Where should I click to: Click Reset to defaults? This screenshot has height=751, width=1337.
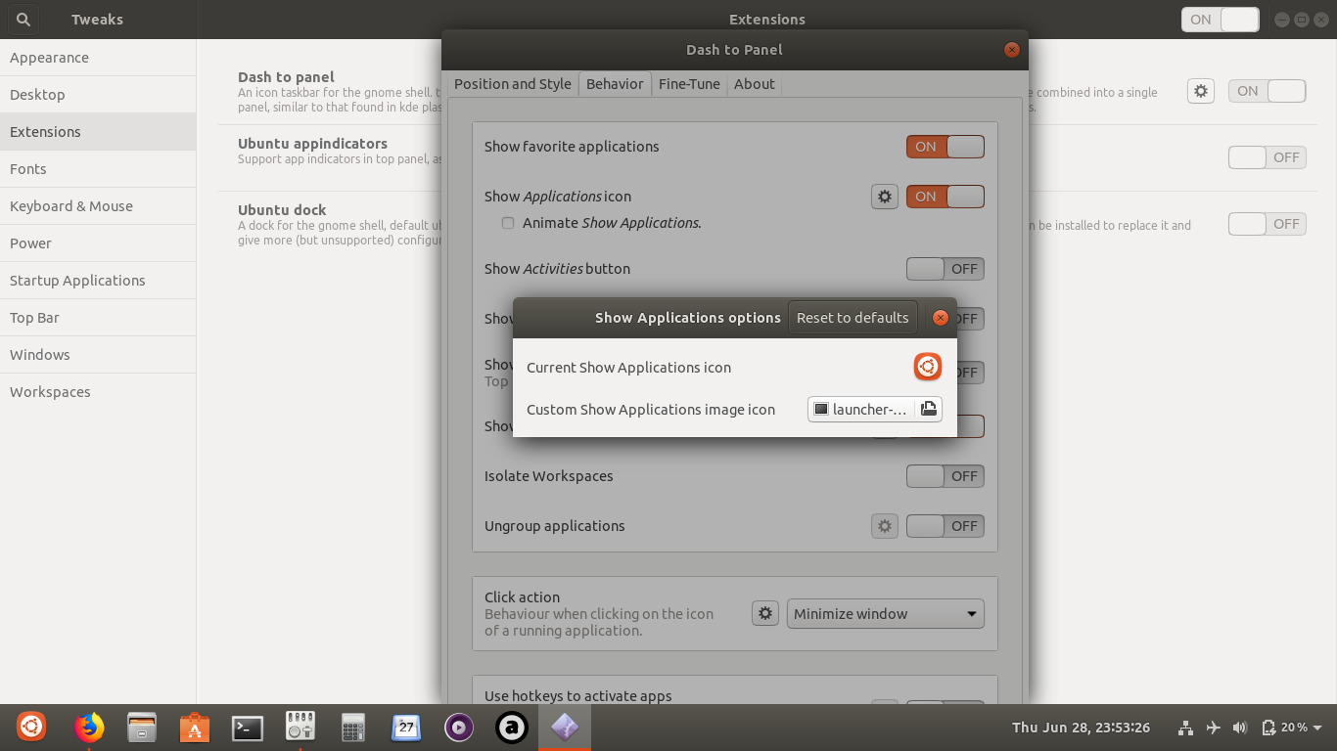click(853, 317)
